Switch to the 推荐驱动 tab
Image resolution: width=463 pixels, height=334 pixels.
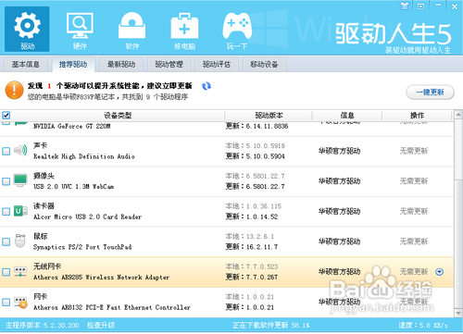point(73,64)
